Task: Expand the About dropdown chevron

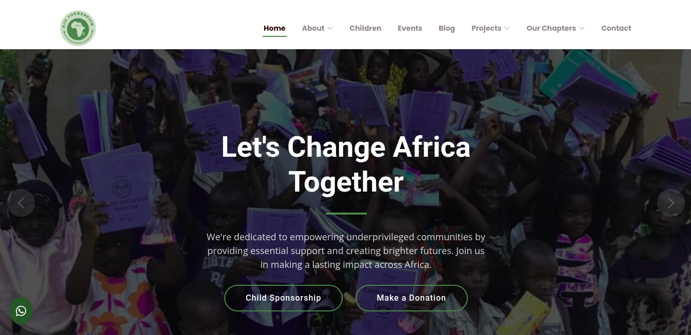Action: (330, 28)
